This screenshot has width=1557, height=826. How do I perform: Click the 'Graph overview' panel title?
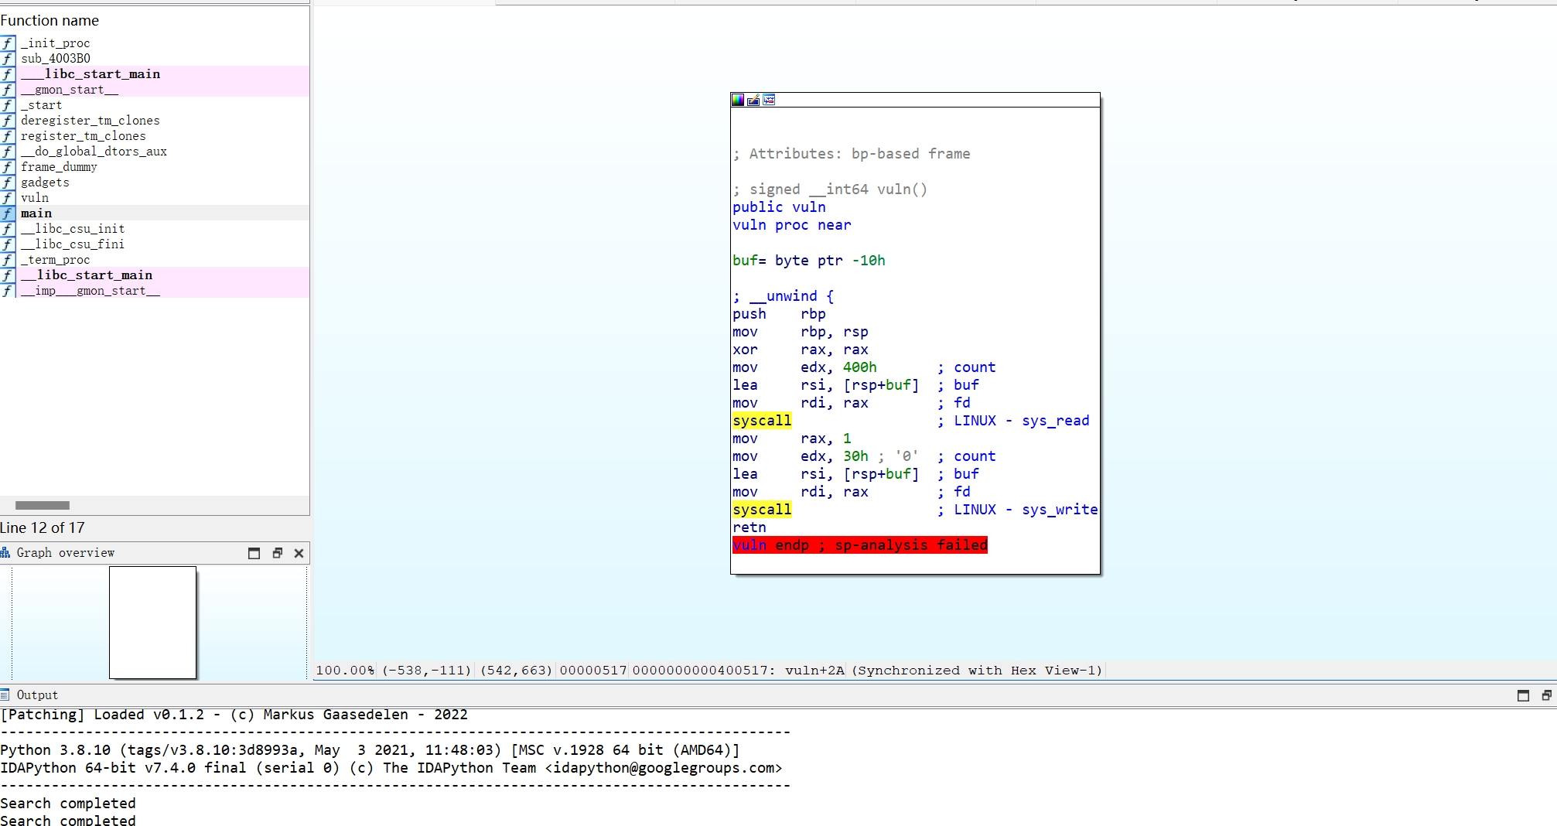point(66,553)
